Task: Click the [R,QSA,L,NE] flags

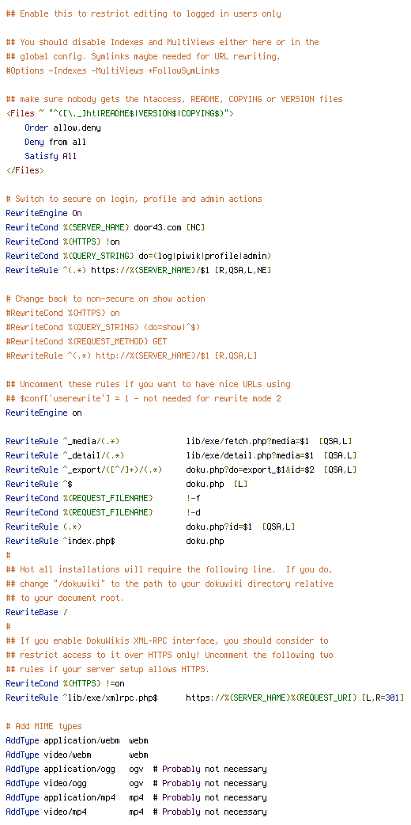Action: pyautogui.click(x=243, y=270)
